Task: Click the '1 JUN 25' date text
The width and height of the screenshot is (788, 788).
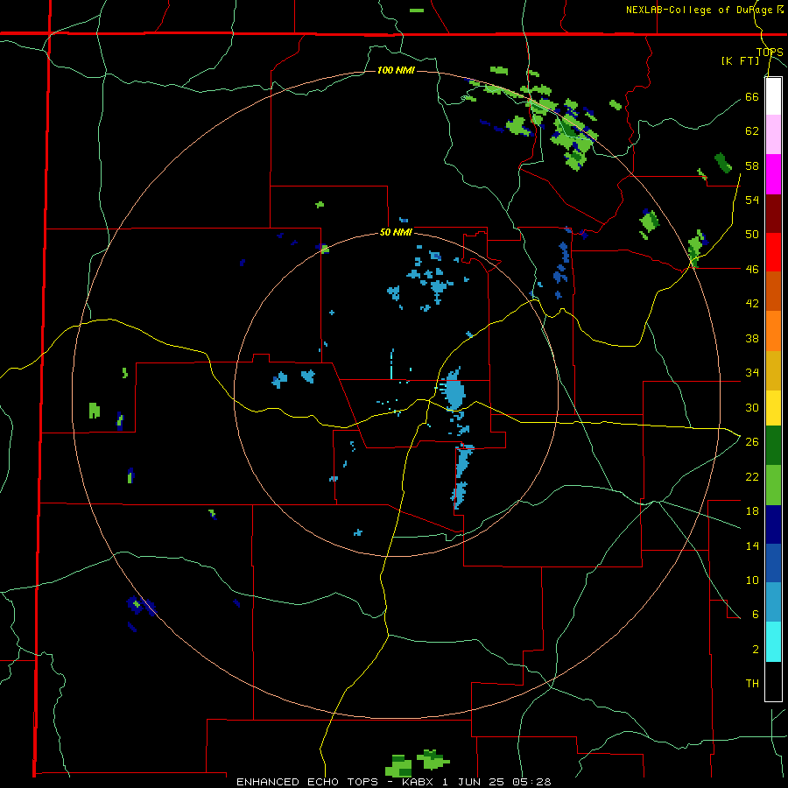Action: pyautogui.click(x=473, y=782)
